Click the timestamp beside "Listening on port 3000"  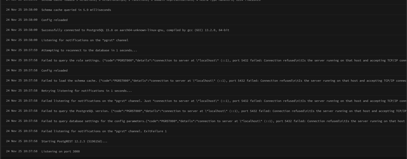(x=22, y=151)
